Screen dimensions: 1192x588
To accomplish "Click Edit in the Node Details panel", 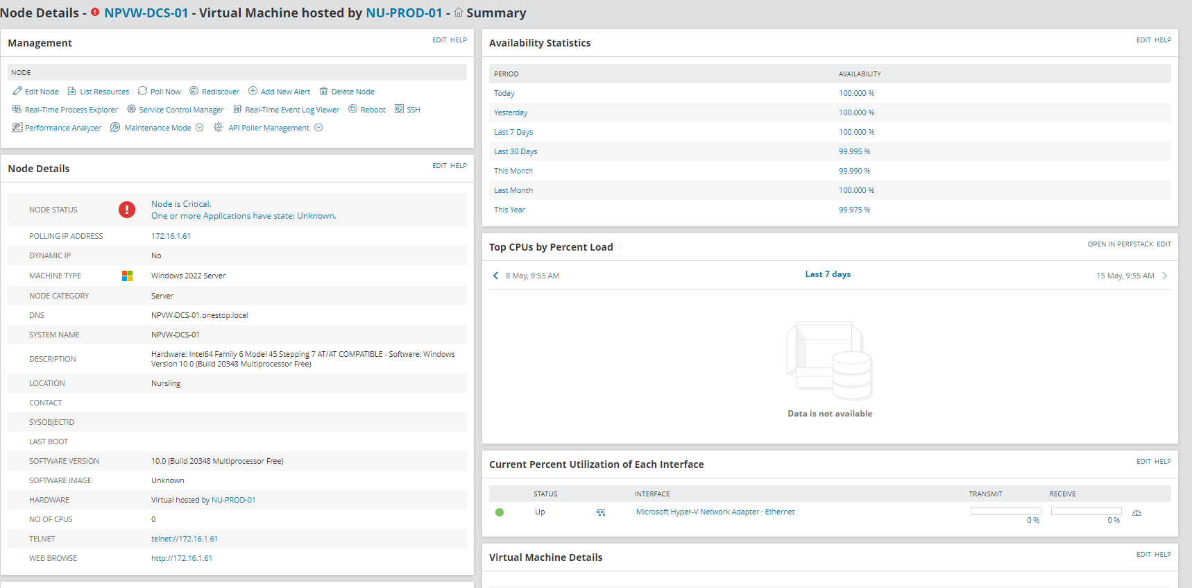I will pos(439,166).
